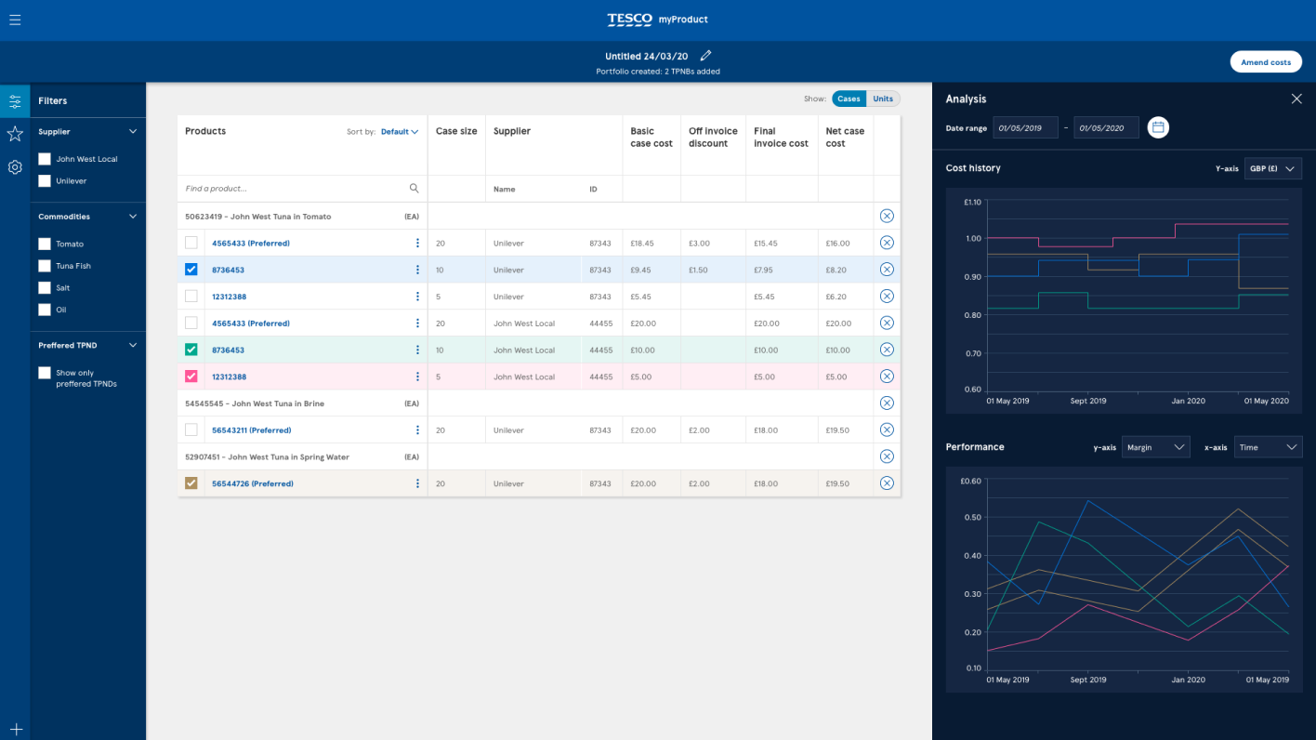1316x740 pixels.
Task: Remove John West Tuna in Brine group
Action: (x=887, y=403)
